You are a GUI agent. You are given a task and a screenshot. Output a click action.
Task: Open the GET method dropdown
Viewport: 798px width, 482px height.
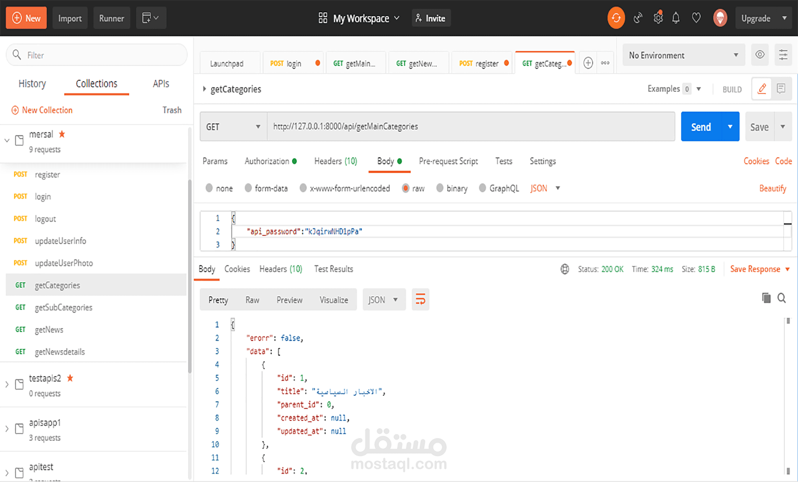[x=233, y=127]
